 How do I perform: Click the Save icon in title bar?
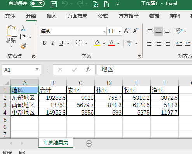point(54,4)
